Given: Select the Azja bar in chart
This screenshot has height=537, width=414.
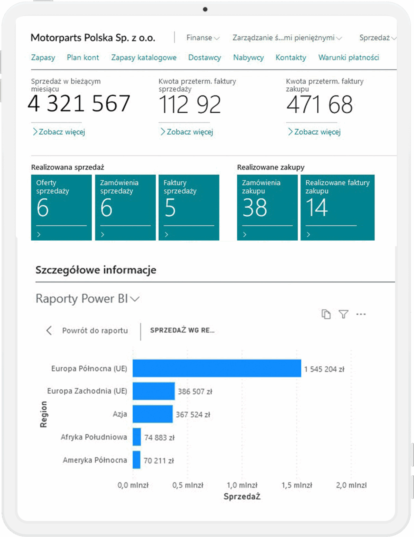Looking at the screenshot, I should [x=153, y=414].
